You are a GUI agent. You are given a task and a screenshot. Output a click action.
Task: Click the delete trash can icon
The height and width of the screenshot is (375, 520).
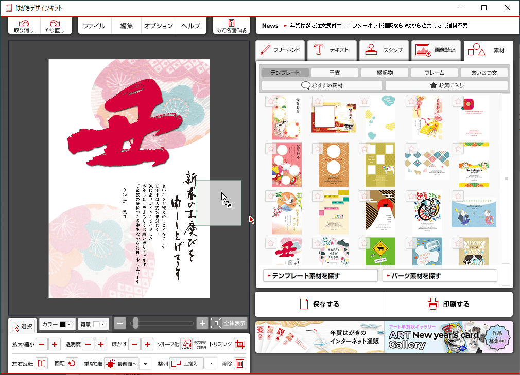[240, 363]
